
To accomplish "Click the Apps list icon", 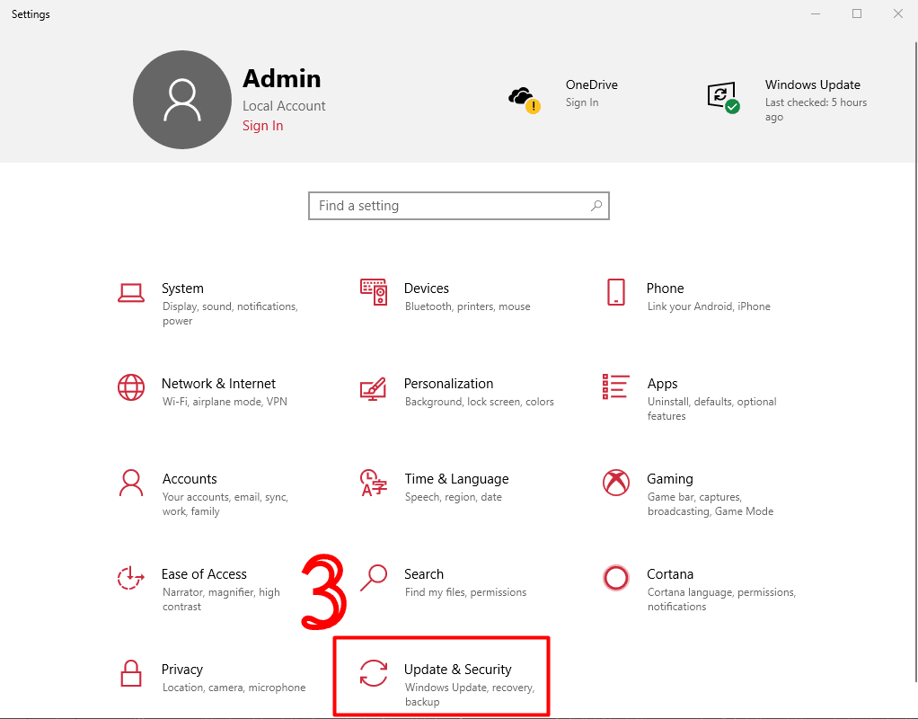I will point(616,386).
